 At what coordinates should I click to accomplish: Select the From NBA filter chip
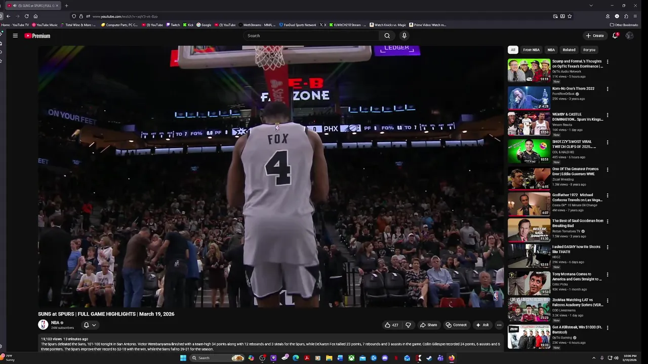pyautogui.click(x=531, y=50)
